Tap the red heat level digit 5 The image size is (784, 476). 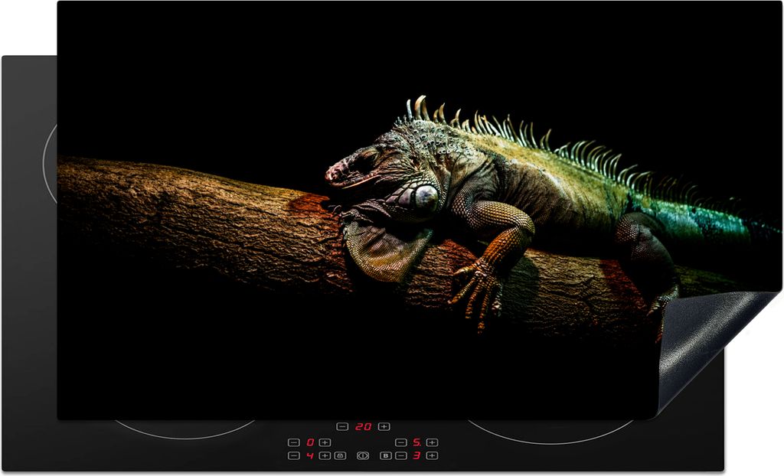[x=416, y=442]
